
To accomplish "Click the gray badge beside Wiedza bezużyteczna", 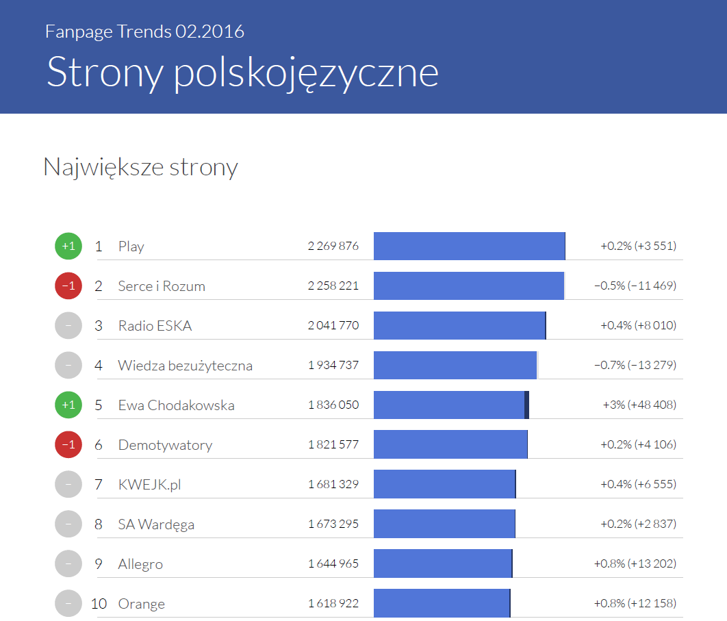I will tap(68, 365).
